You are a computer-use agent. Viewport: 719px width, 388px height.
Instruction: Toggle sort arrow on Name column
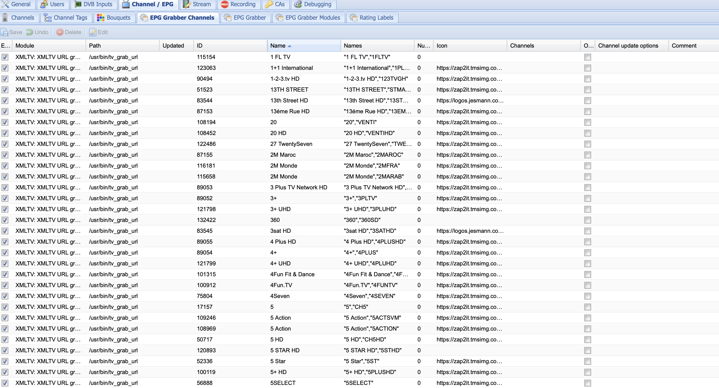coord(290,46)
